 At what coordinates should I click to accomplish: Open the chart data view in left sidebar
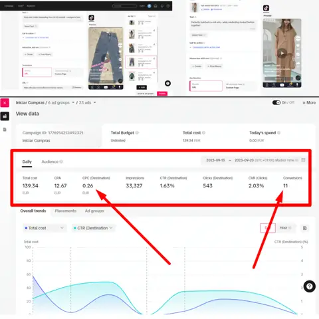[5, 116]
